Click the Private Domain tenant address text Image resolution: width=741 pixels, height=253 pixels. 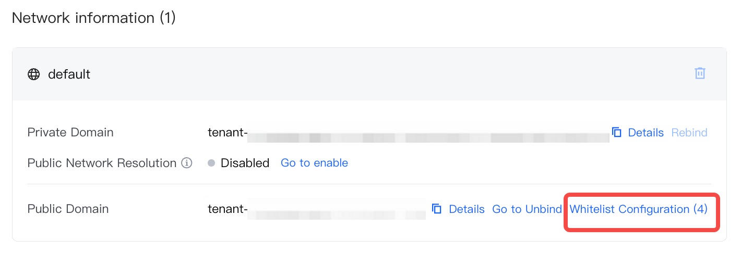point(407,133)
